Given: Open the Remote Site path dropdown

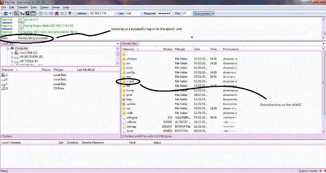Looking at the screenshot, I should pyautogui.click(x=324, y=44).
